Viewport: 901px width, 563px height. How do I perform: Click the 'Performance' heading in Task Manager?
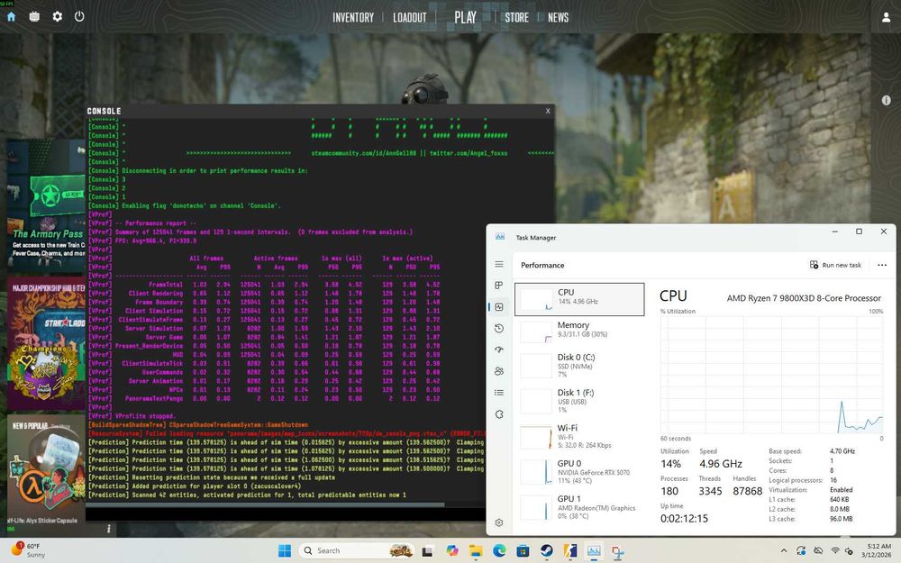tap(542, 265)
